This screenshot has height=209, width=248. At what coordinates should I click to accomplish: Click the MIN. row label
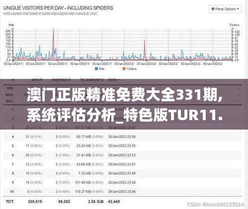[10, 88]
